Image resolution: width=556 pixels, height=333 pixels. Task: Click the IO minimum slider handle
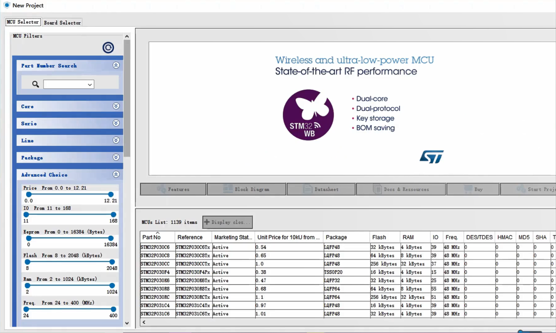pos(26,214)
